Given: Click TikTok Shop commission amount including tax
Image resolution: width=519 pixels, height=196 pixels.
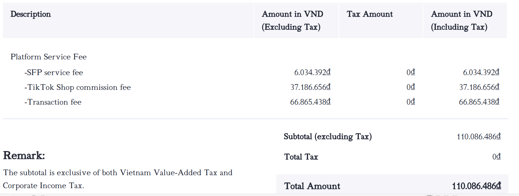Looking at the screenshot, I should 479,87.
